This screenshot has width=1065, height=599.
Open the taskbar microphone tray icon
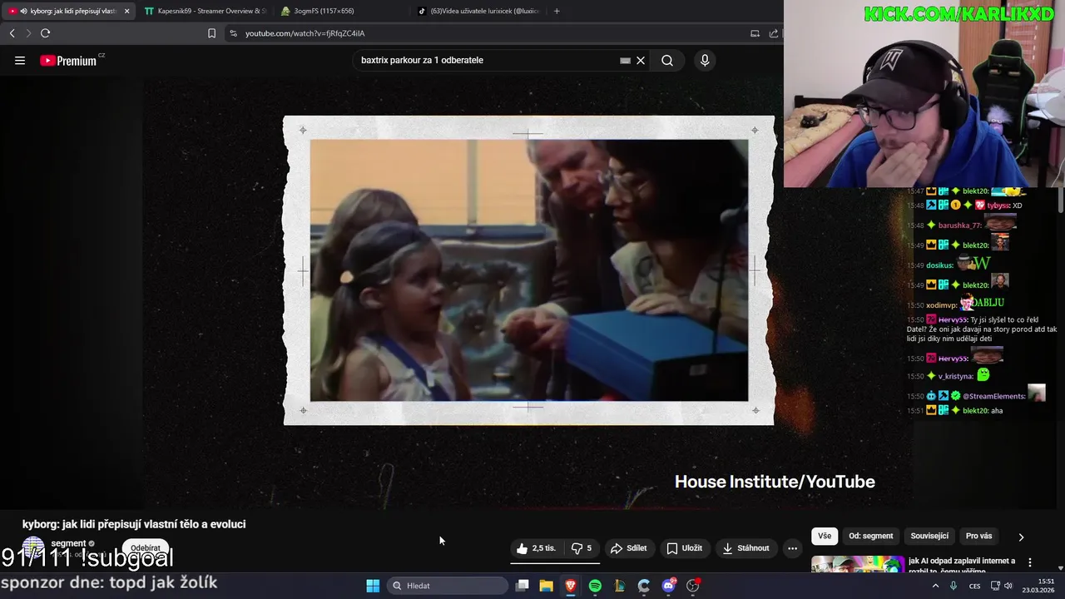954,586
